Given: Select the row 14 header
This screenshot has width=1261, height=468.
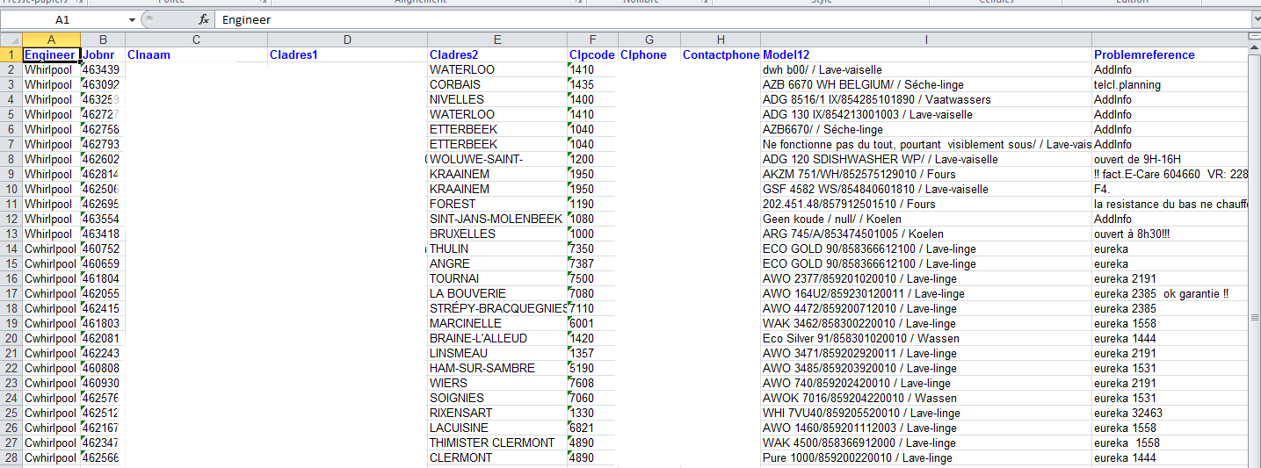Looking at the screenshot, I should 11,248.
